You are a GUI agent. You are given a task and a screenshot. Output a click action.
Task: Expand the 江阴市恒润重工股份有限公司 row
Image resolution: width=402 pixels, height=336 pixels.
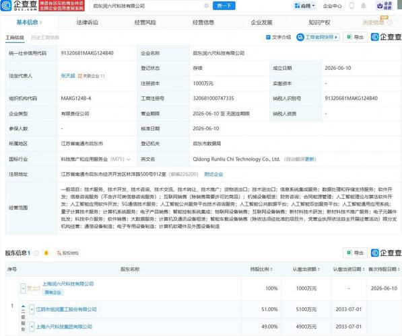(x=32, y=309)
